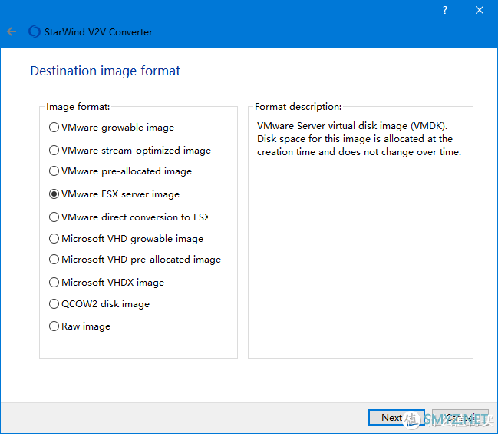Choose the Microsoft VHDX image format

(x=54, y=283)
